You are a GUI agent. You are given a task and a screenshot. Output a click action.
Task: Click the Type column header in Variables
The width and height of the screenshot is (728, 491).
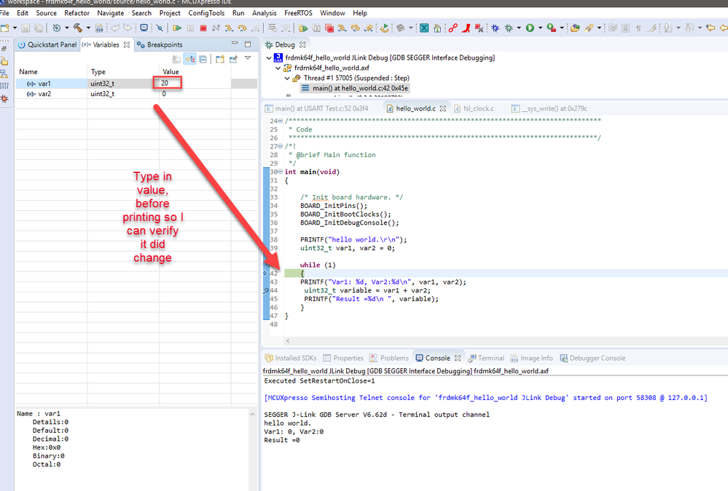98,72
